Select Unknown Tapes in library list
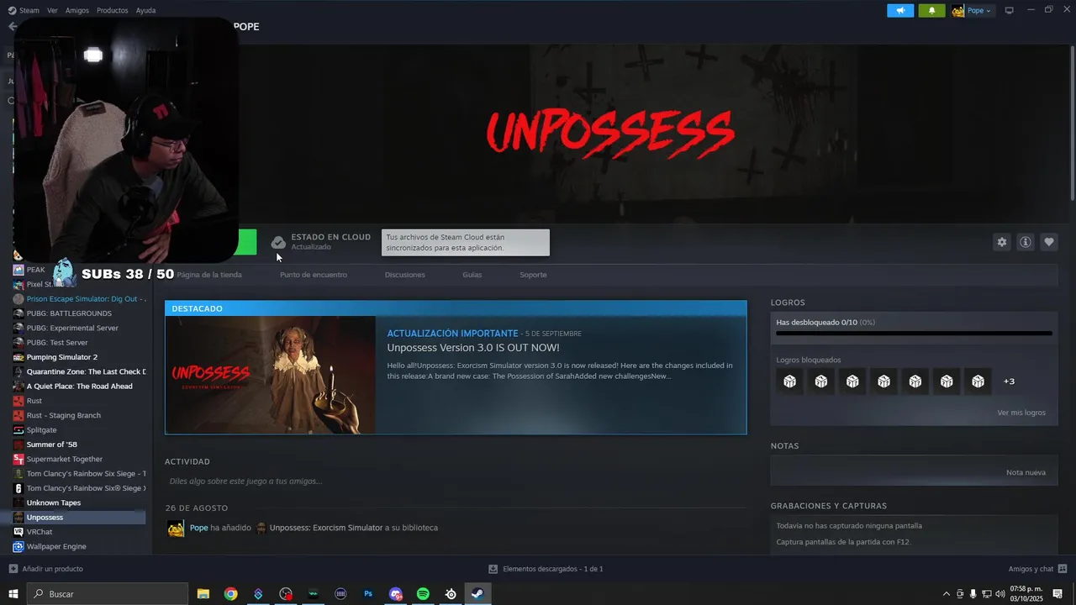The width and height of the screenshot is (1076, 605). tap(54, 502)
